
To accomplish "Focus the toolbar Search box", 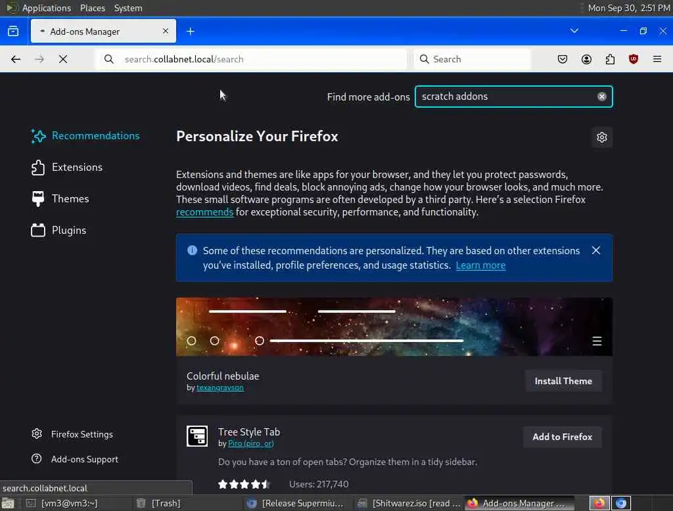I will click(x=472, y=59).
